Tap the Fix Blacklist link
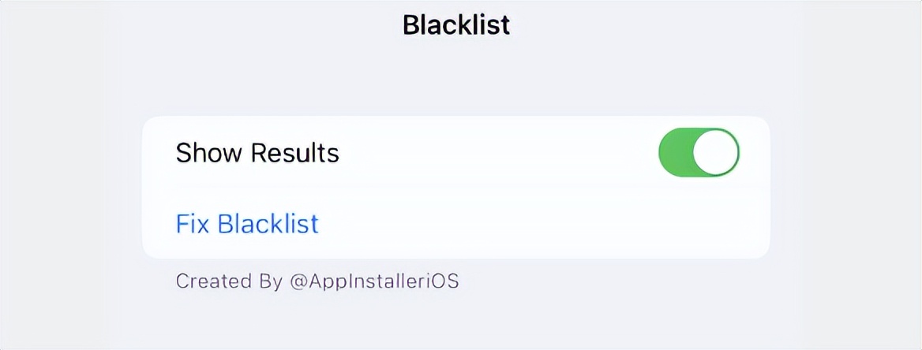 (x=247, y=224)
